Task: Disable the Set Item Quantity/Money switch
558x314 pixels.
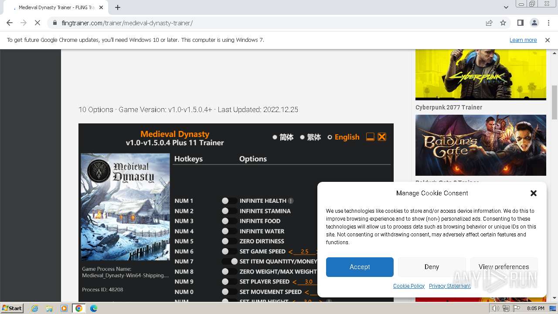Action: (x=229, y=262)
